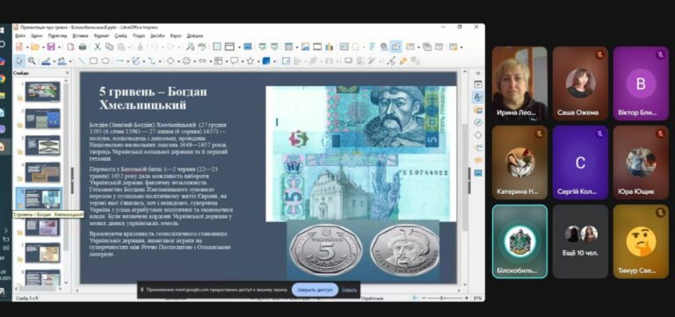675x317 pixels.
Task: Expand the Open folder dropdown arrow
Action: click(x=43, y=47)
